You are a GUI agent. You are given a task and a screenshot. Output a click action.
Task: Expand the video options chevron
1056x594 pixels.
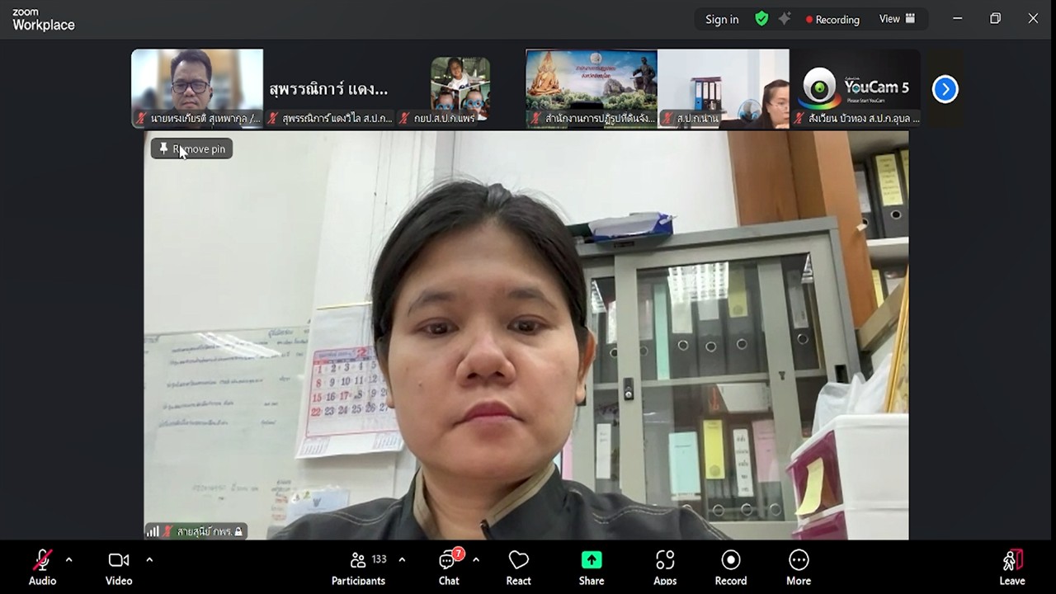click(149, 560)
